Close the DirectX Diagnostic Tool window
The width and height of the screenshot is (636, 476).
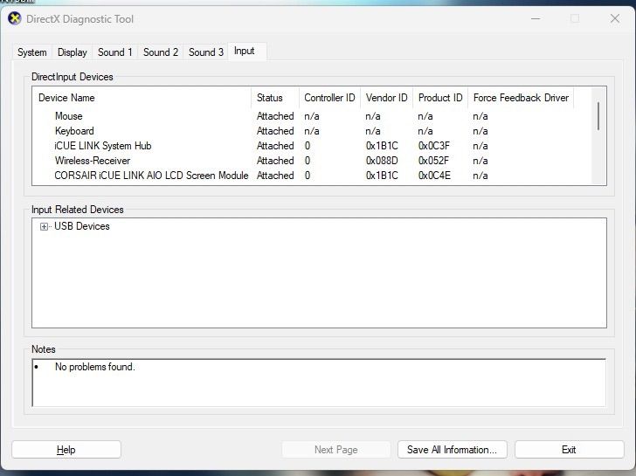click(x=615, y=18)
